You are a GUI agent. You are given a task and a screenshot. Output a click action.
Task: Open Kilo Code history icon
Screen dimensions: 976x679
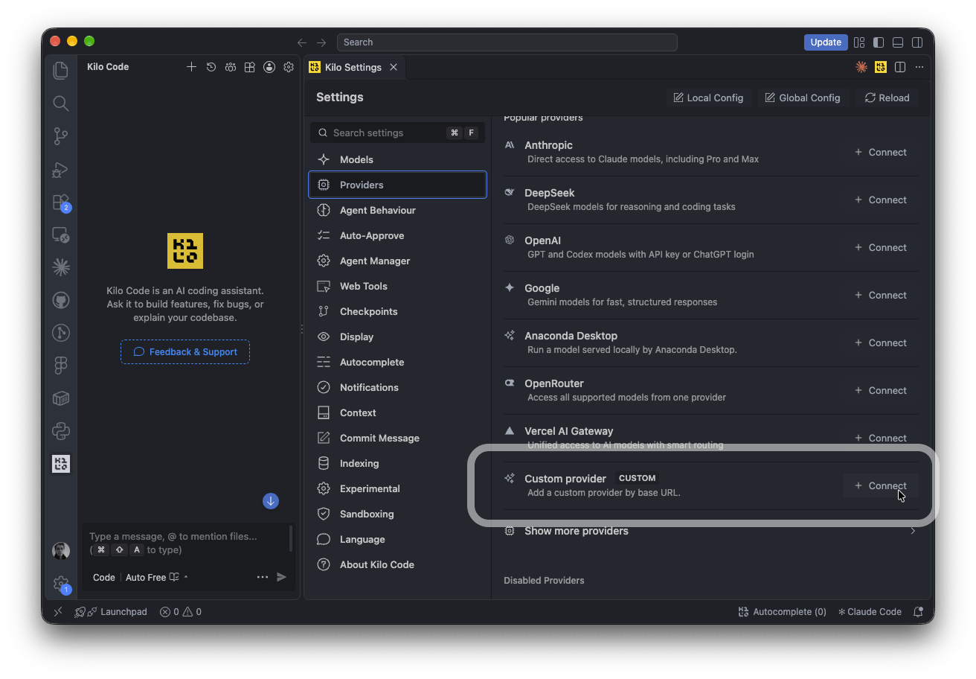pyautogui.click(x=211, y=67)
